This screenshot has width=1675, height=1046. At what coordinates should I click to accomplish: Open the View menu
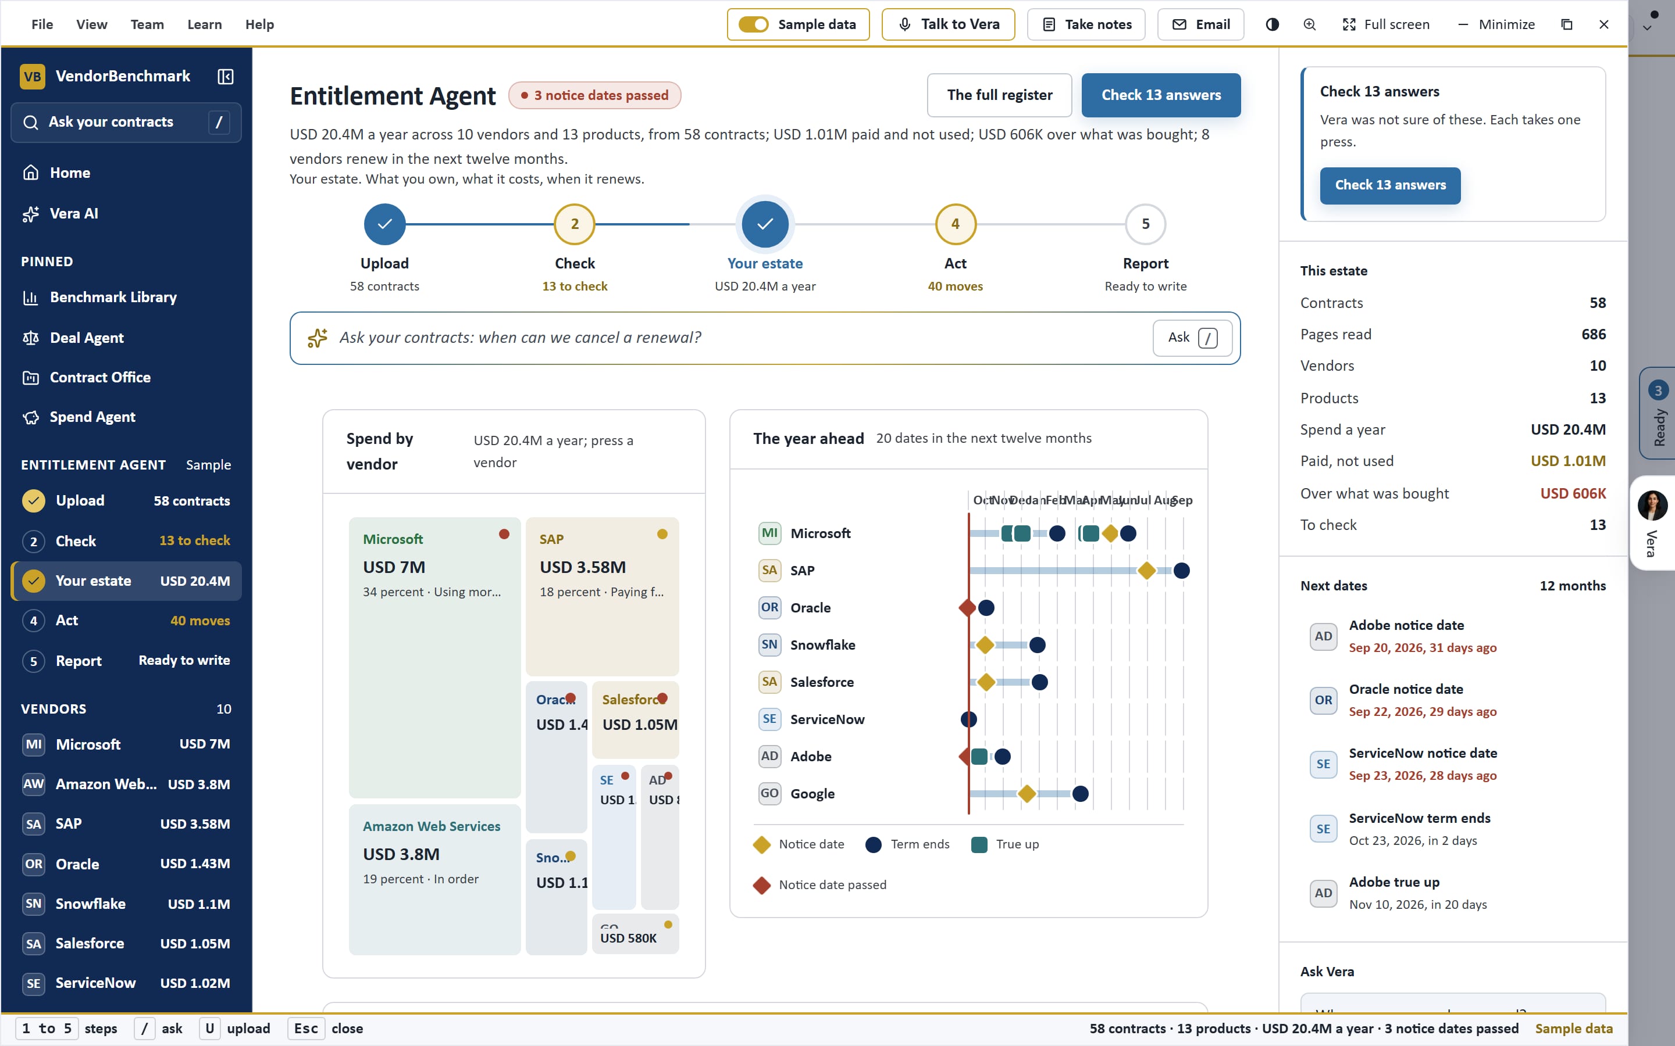pos(91,24)
